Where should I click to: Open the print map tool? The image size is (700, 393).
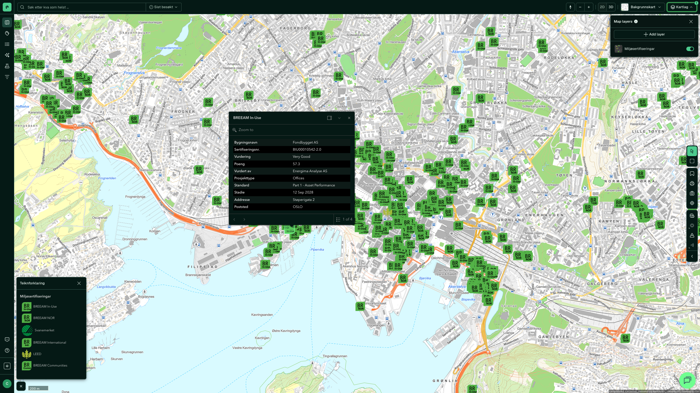coord(692,183)
